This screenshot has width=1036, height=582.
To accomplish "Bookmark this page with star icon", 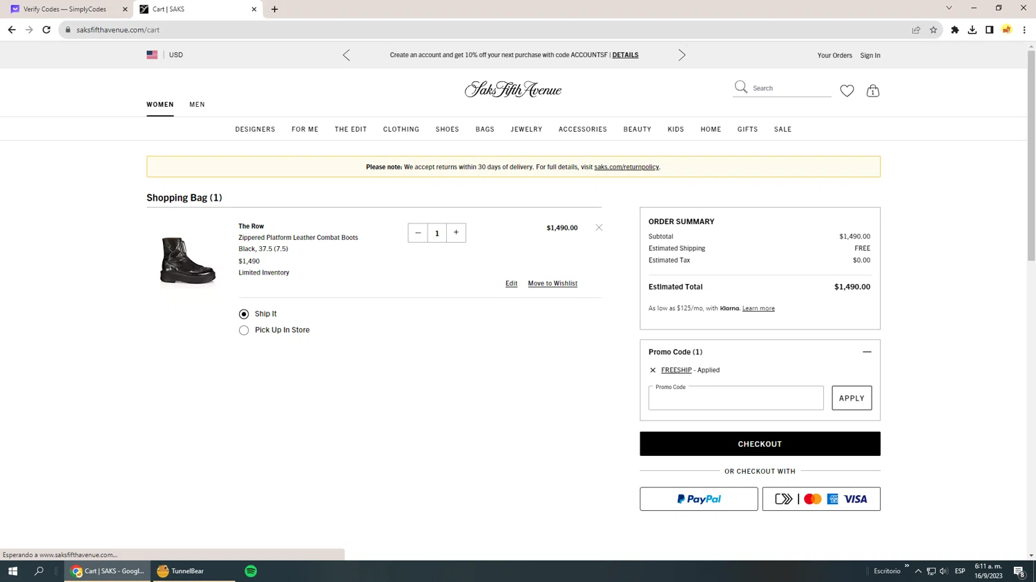I will coord(933,30).
